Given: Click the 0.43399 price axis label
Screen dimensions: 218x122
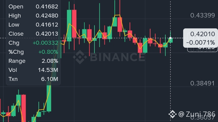Looking at the screenshot, I should coord(203,15).
